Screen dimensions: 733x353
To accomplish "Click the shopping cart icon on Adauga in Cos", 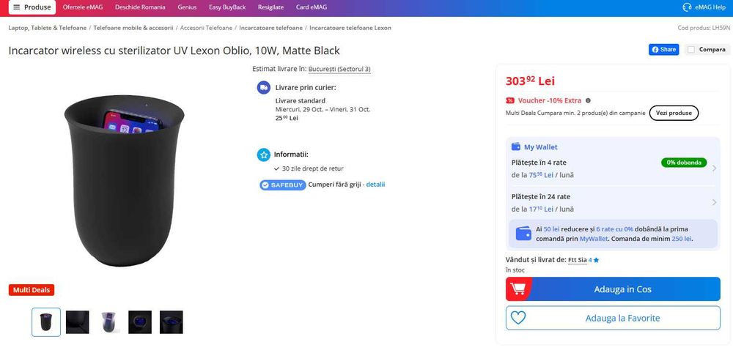I will pyautogui.click(x=518, y=289).
